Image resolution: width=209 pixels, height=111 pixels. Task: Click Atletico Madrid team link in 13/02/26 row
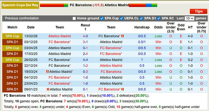pos(59,36)
